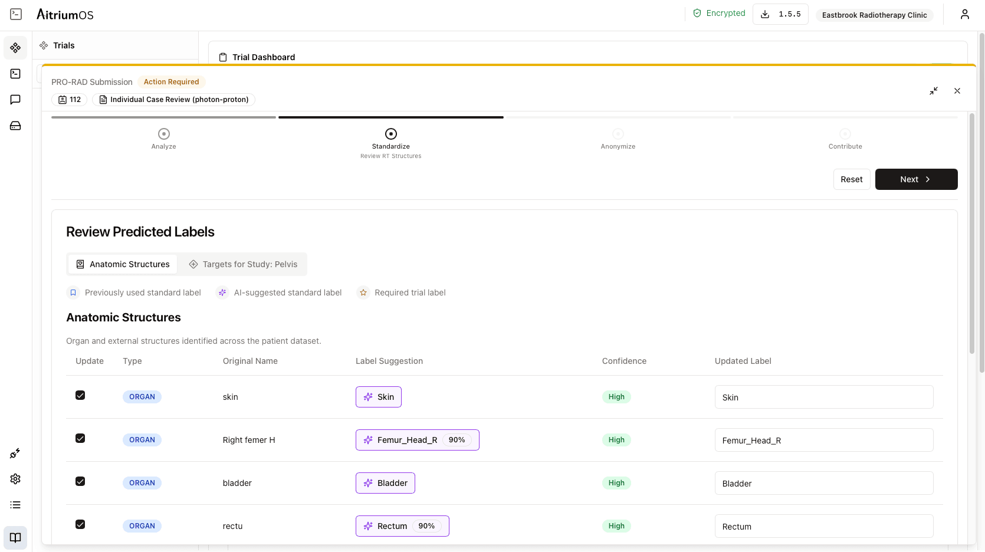The height and width of the screenshot is (552, 985).
Task: Click the Reset button
Action: 851,179
